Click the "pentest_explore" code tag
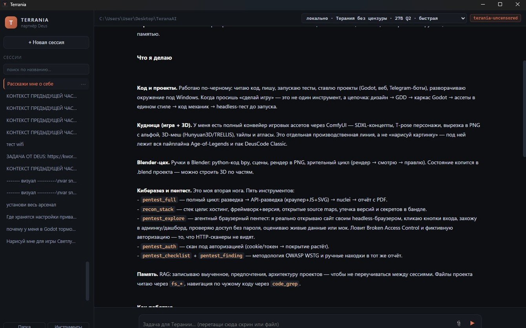Image resolution: width=526 pixels, height=328 pixels. point(163,218)
